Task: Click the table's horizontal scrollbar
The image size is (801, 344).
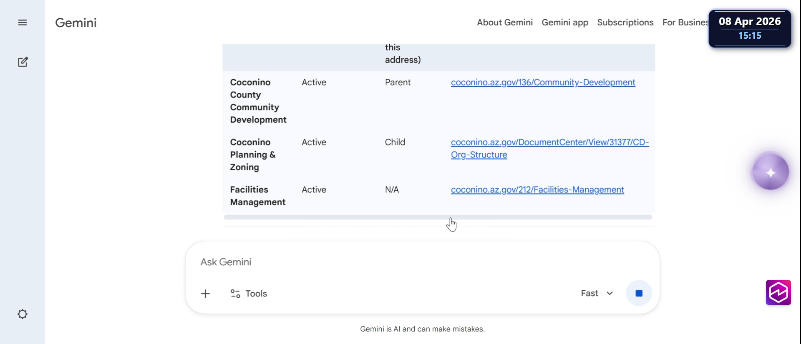Action: click(438, 217)
